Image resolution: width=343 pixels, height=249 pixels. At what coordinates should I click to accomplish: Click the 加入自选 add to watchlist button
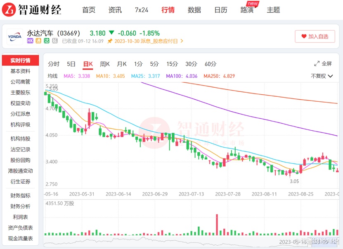[315, 36]
